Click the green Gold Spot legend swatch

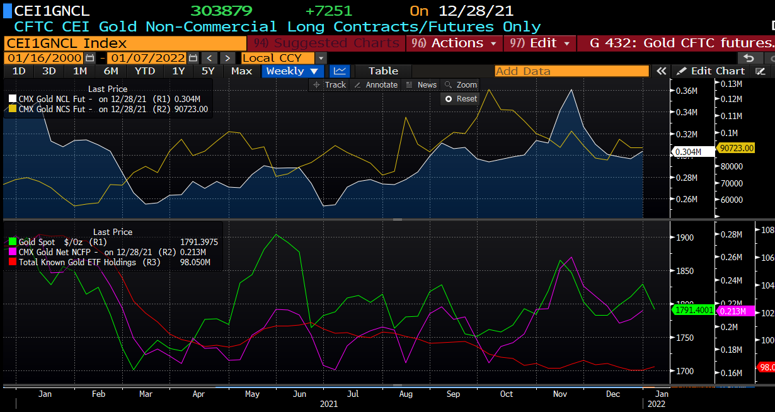[x=13, y=242]
